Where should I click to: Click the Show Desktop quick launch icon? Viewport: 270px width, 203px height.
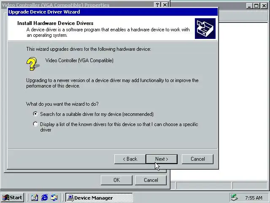pyautogui.click(x=35, y=198)
